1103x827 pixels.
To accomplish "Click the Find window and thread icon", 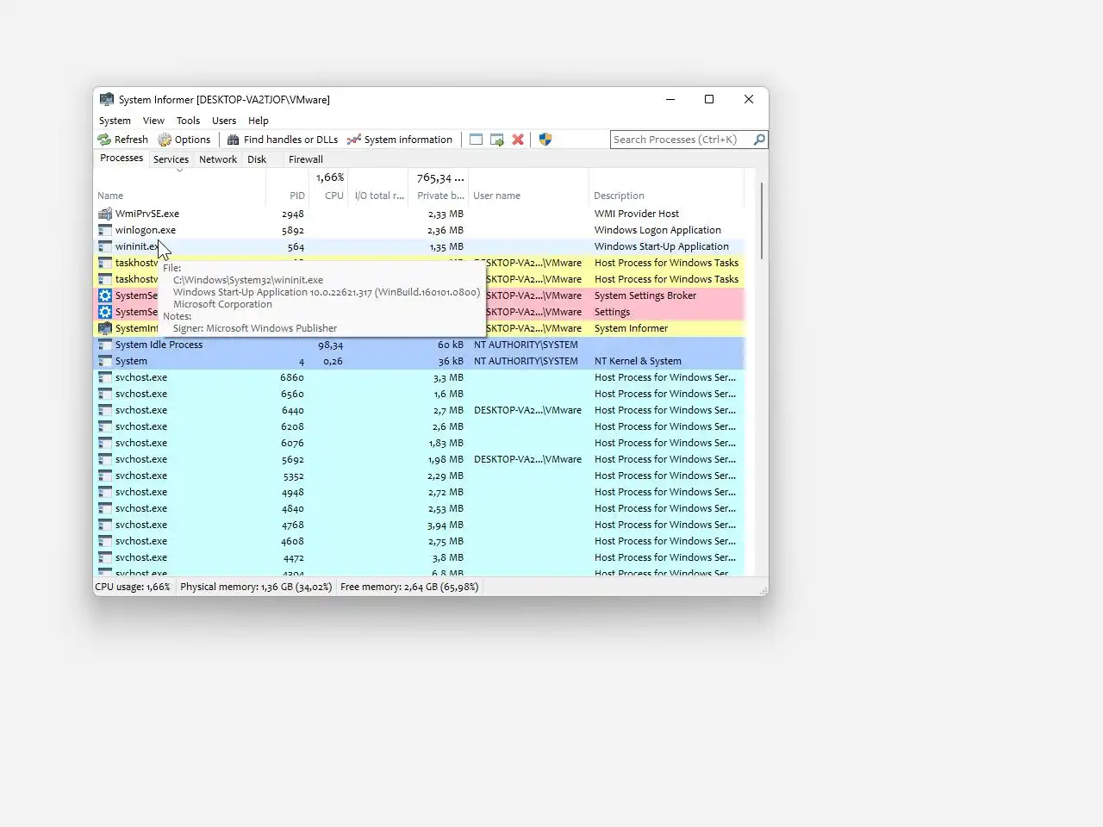I will pos(497,140).
